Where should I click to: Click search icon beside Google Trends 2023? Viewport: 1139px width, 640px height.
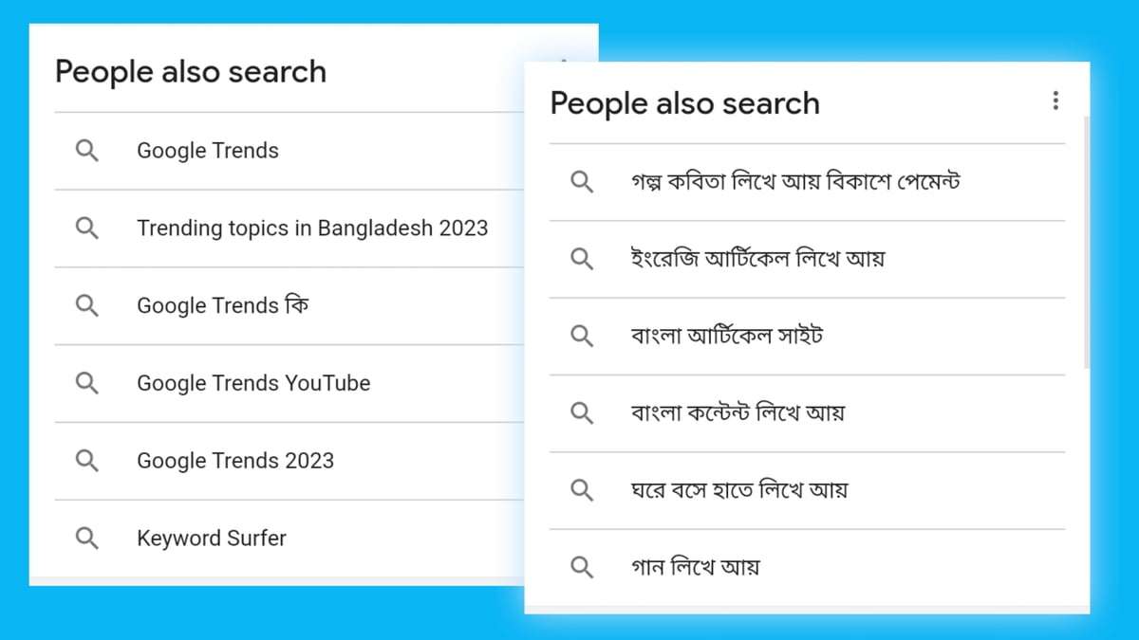86,461
